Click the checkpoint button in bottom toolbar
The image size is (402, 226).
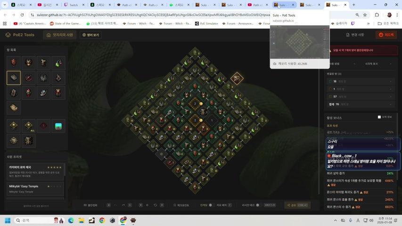[181, 205]
